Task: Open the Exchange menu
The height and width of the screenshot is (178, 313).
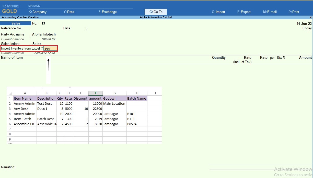Action: (107, 12)
